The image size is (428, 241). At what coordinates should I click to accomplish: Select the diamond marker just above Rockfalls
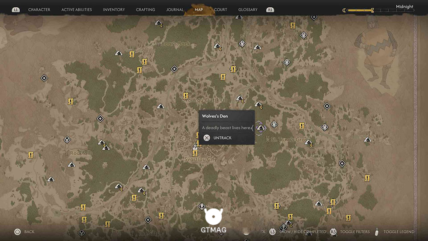click(67, 140)
